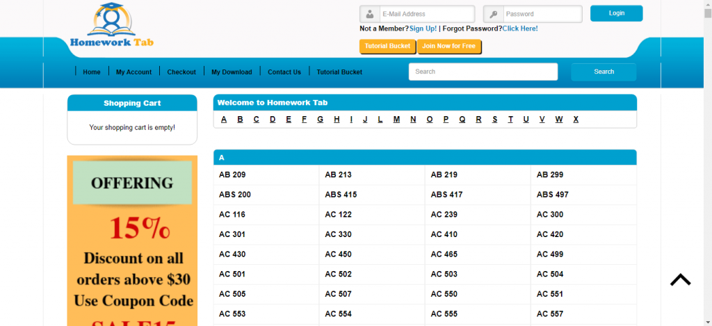Open the AC 116 course
712x326 pixels.
(232, 215)
